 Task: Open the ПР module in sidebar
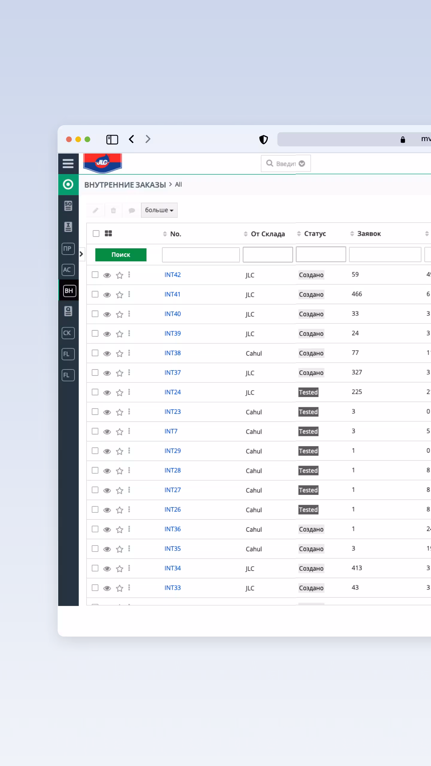[68, 249]
